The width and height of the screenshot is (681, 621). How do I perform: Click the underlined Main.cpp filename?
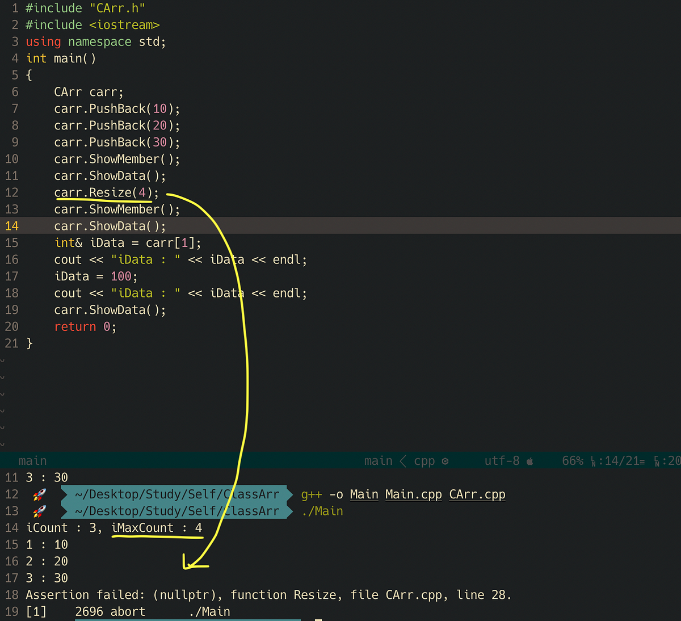(x=413, y=494)
